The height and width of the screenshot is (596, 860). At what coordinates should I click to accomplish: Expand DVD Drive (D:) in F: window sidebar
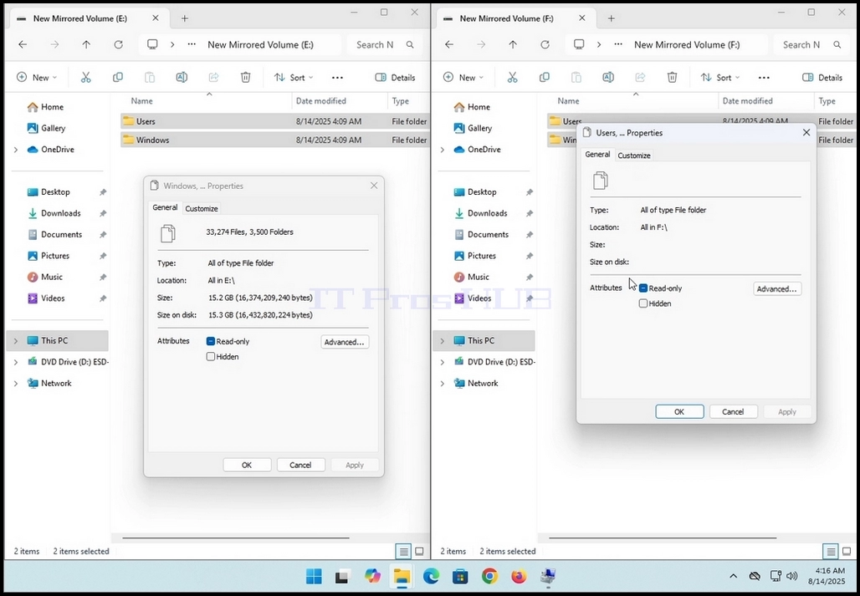443,362
